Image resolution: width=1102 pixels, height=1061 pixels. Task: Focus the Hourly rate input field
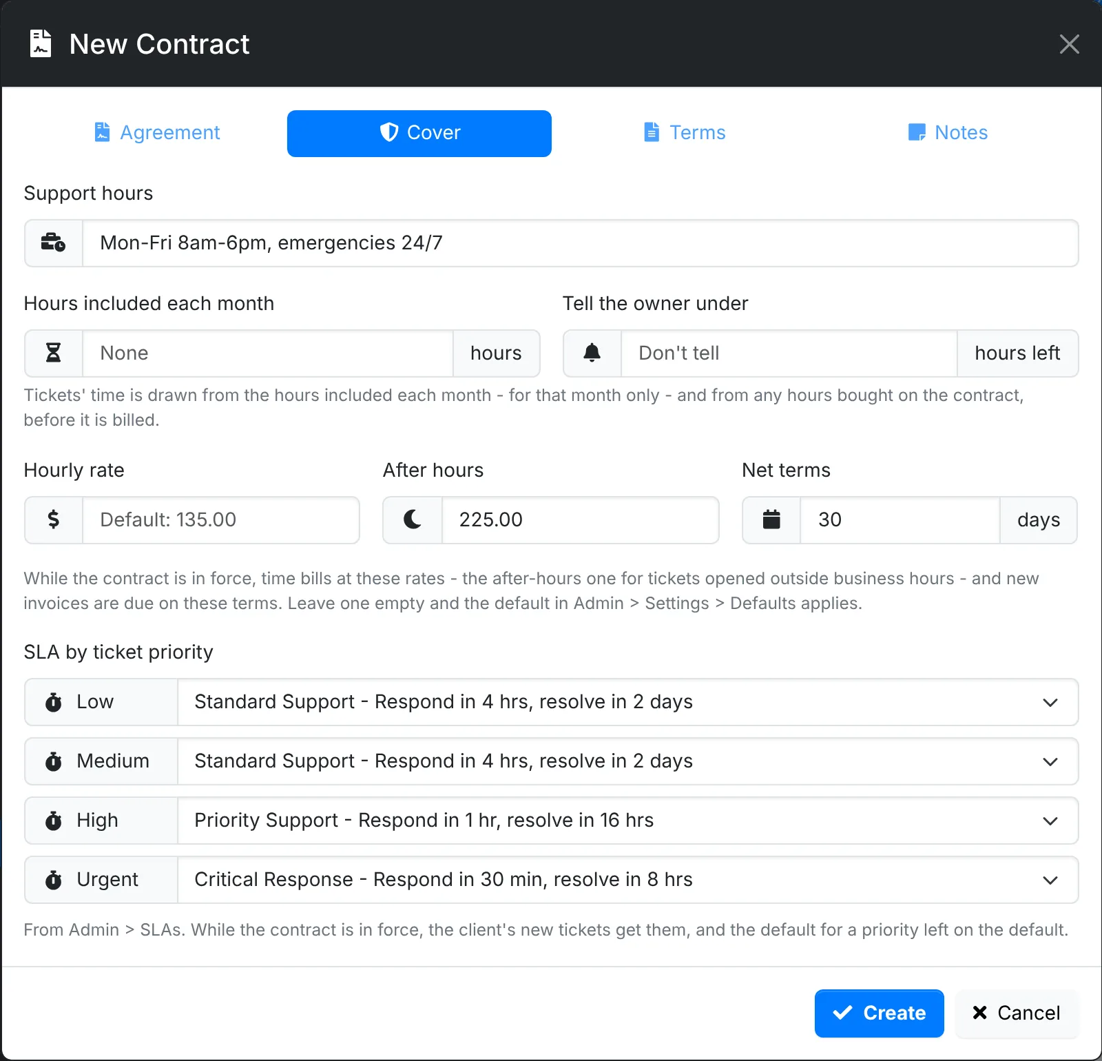click(x=220, y=520)
